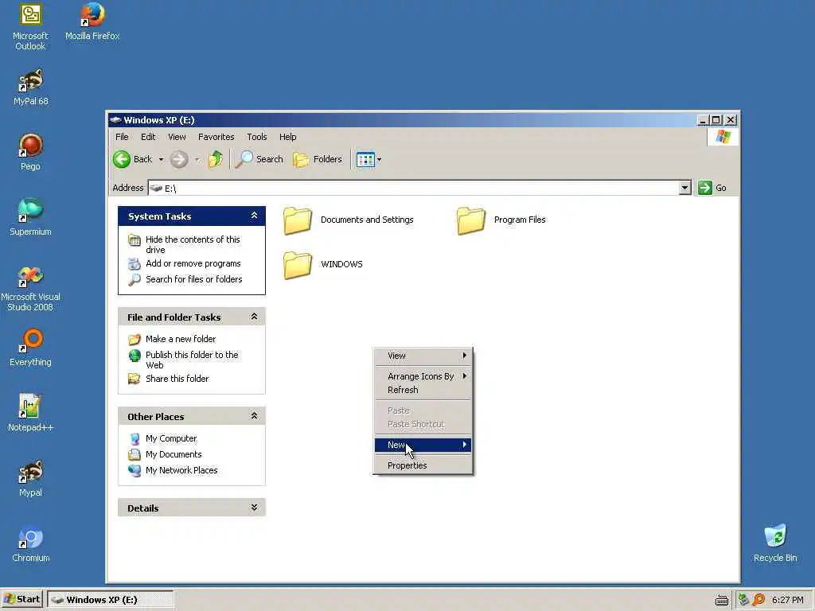Viewport: 815px width, 611px height.
Task: Click Hide the contents of this drive
Action: click(x=193, y=245)
